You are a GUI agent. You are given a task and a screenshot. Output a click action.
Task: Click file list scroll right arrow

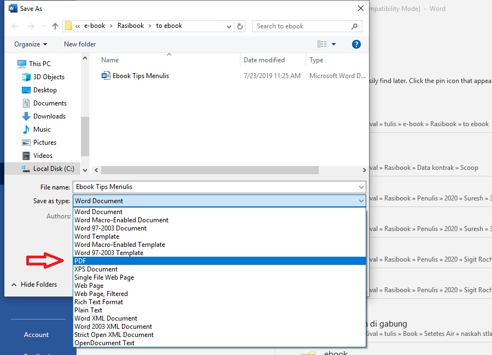364,170
